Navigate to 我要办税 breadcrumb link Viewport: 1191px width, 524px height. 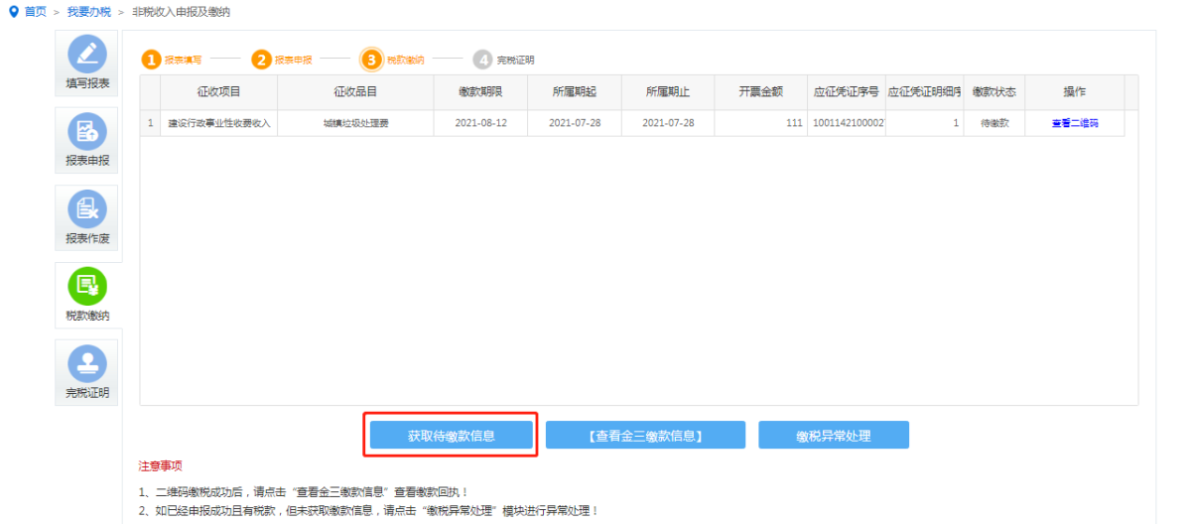coord(88,11)
